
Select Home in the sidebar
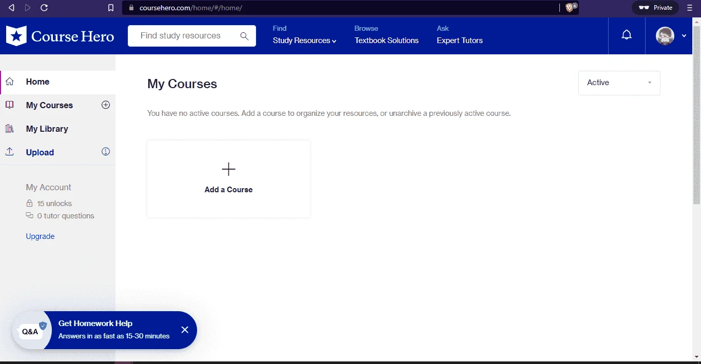click(58, 82)
